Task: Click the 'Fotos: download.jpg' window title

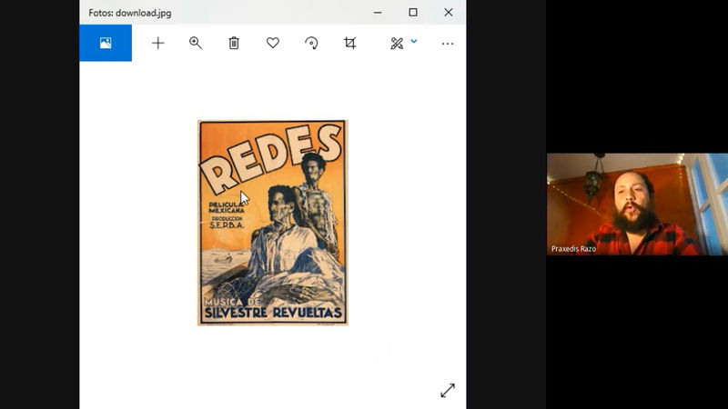Action: (130, 13)
